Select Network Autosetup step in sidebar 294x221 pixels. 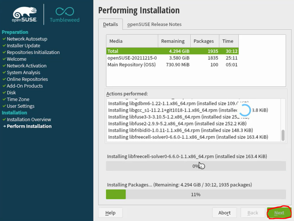tap(27, 39)
